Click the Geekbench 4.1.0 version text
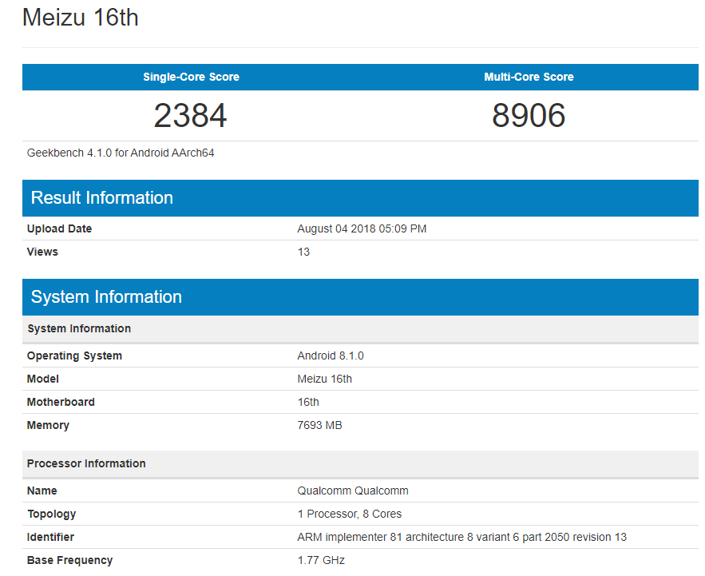Screen dimensions: 705x576 click(x=121, y=153)
